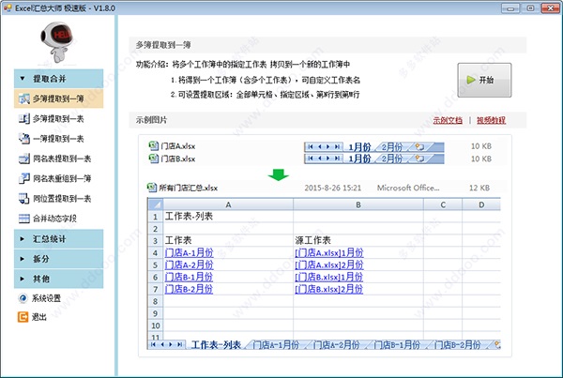This screenshot has width=563, height=378.
Task: Click the select-all corner of example sheet
Action: pos(156,204)
